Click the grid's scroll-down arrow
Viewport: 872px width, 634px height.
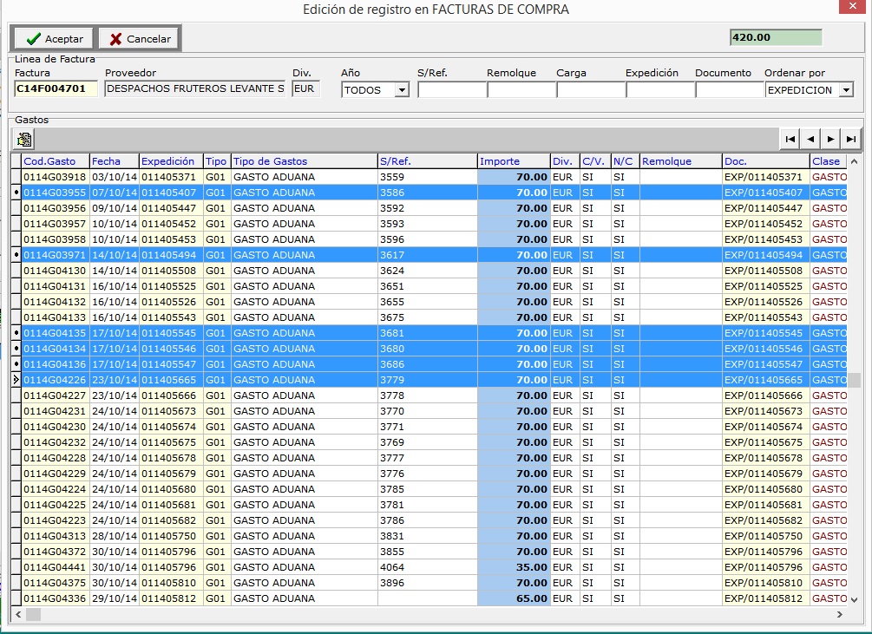(854, 599)
